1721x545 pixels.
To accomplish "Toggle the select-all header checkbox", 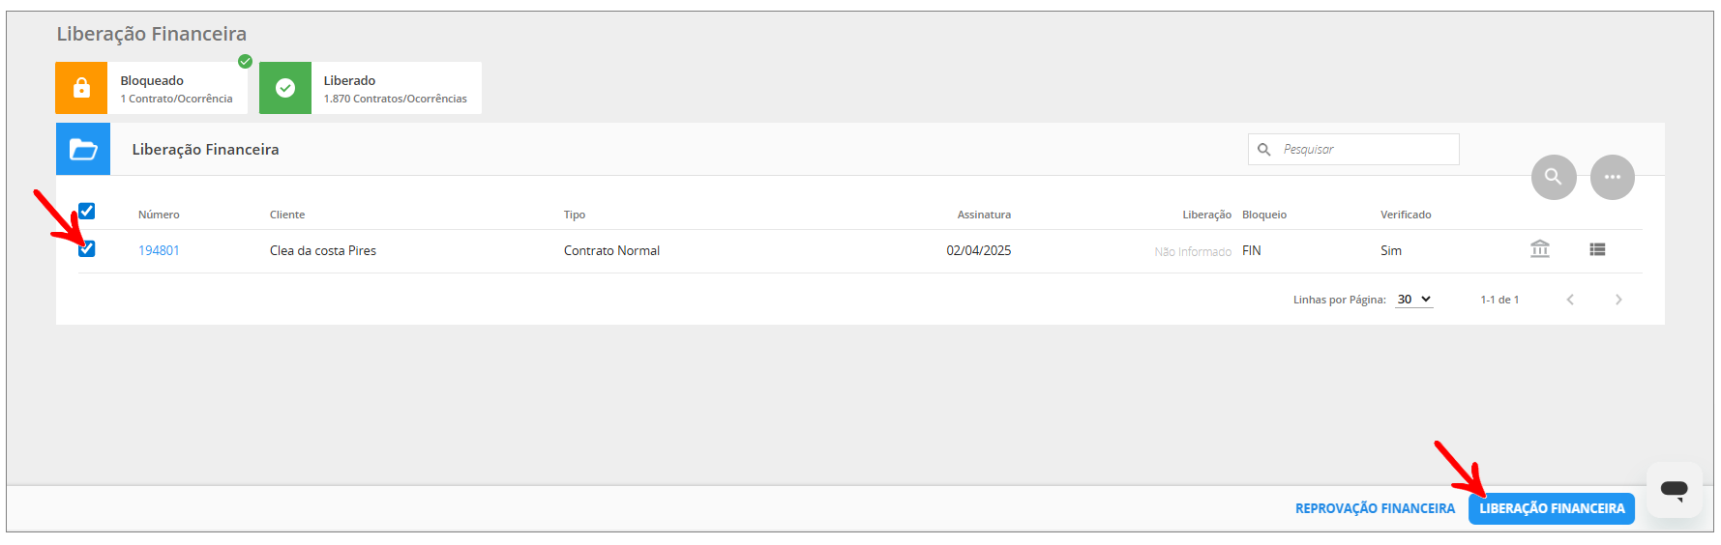I will pos(87,211).
